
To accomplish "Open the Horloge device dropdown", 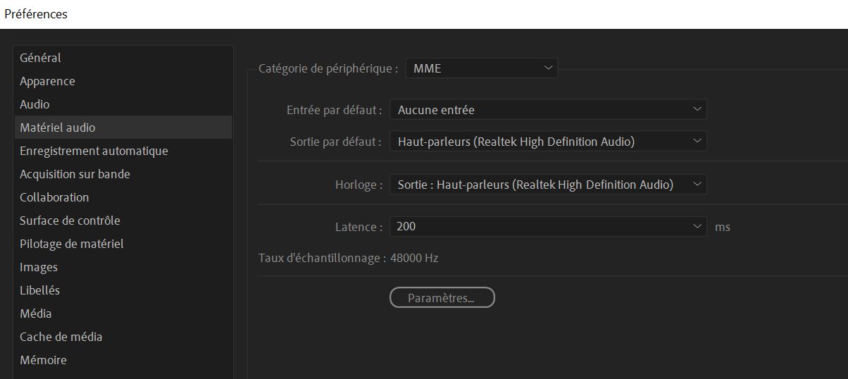I will pyautogui.click(x=548, y=185).
